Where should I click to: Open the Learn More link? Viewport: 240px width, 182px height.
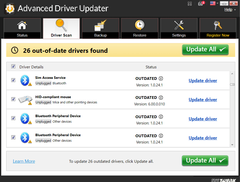point(24,161)
